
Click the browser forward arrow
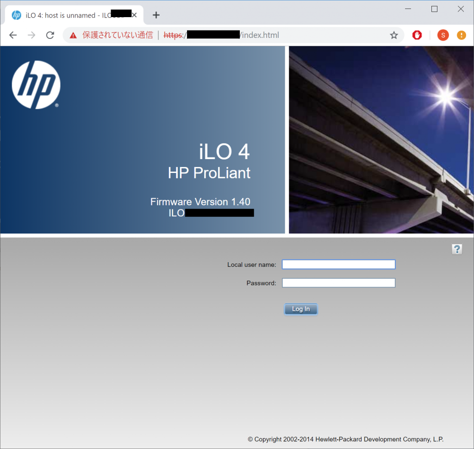pyautogui.click(x=31, y=35)
